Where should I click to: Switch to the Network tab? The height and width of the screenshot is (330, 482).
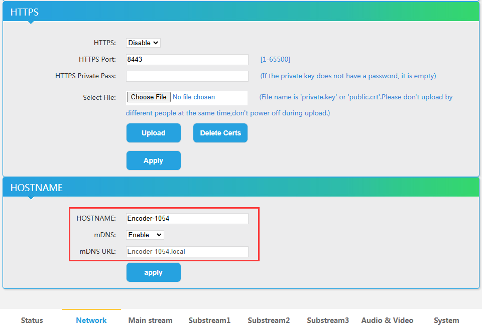click(x=91, y=320)
